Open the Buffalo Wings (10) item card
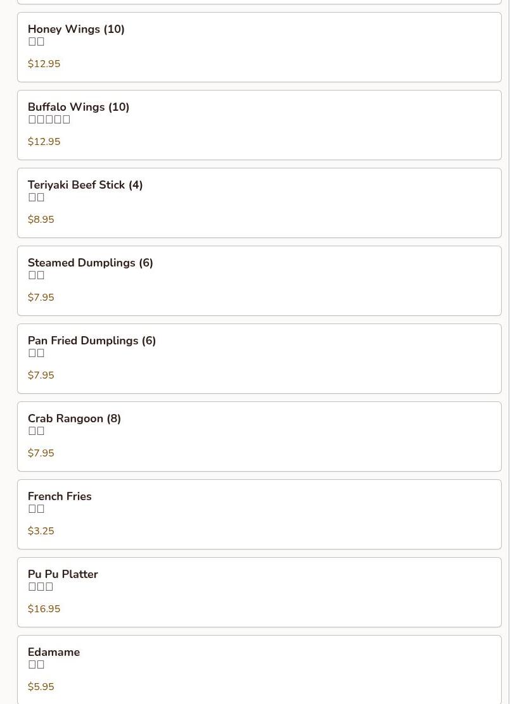 point(259,125)
